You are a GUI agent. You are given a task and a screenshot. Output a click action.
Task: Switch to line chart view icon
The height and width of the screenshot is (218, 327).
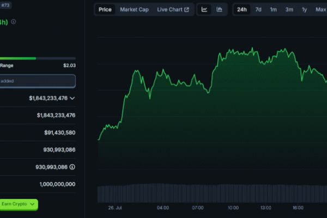204,9
